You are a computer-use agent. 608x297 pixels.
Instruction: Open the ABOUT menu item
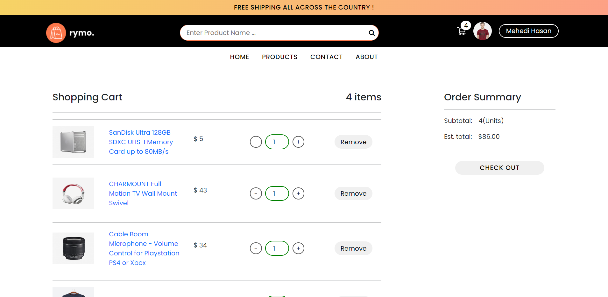pyautogui.click(x=367, y=57)
